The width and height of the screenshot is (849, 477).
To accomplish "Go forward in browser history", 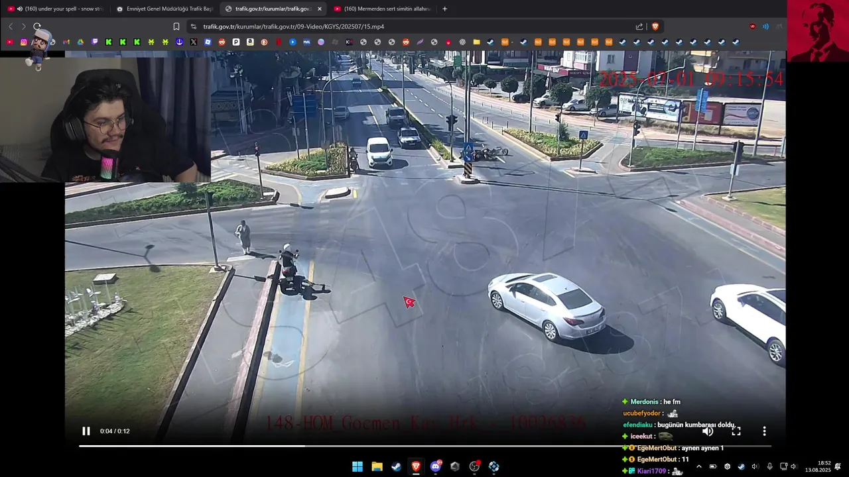I will coord(24,26).
